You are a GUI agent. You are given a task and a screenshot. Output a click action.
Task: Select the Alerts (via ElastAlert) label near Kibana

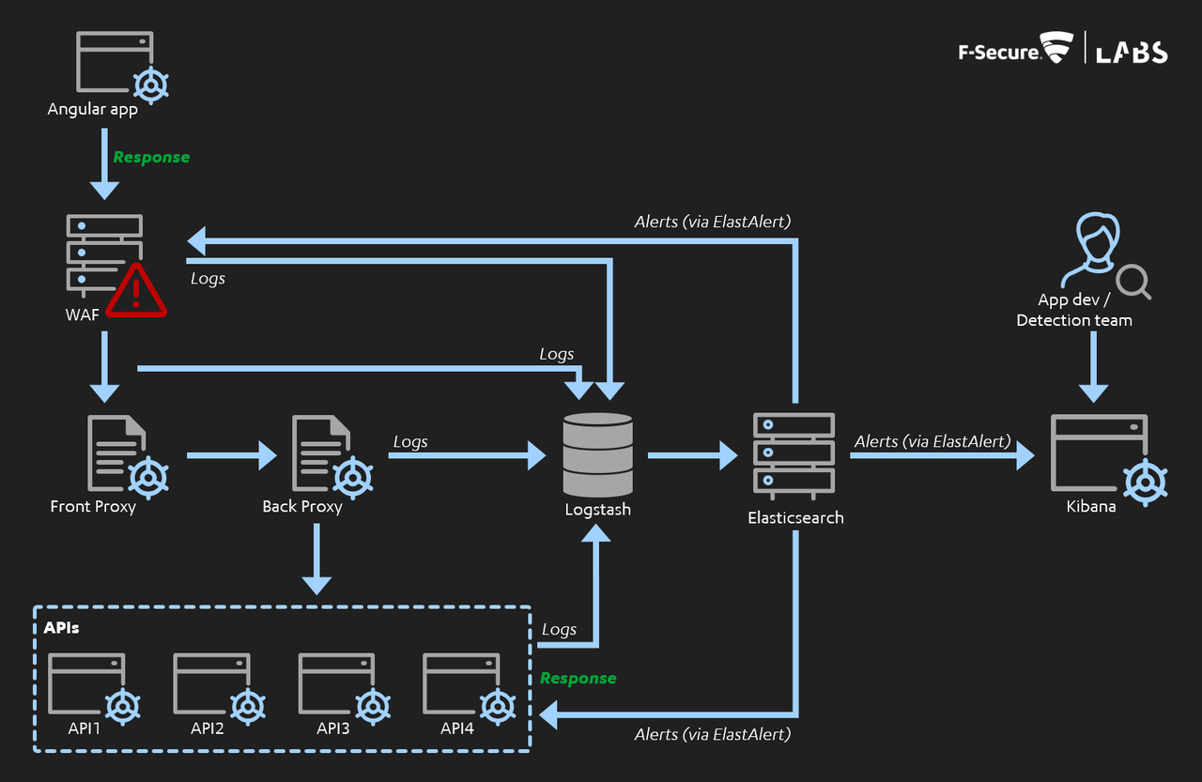(x=932, y=441)
